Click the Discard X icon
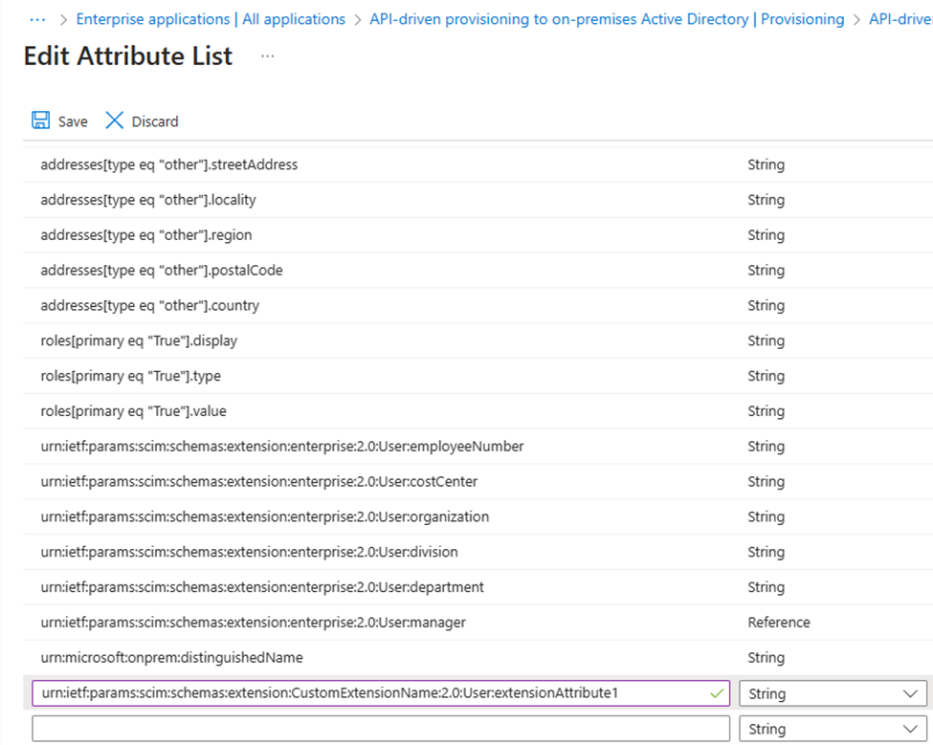933x745 pixels. coord(115,121)
